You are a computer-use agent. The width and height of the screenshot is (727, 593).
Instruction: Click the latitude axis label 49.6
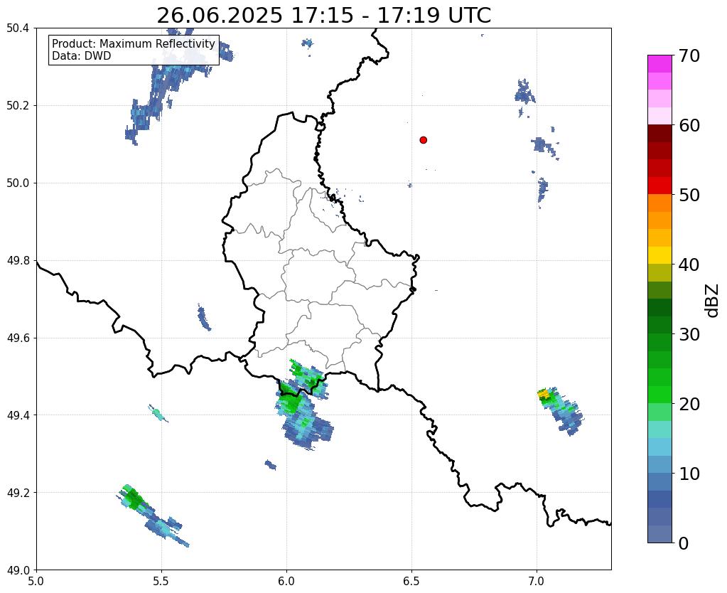tap(18, 338)
